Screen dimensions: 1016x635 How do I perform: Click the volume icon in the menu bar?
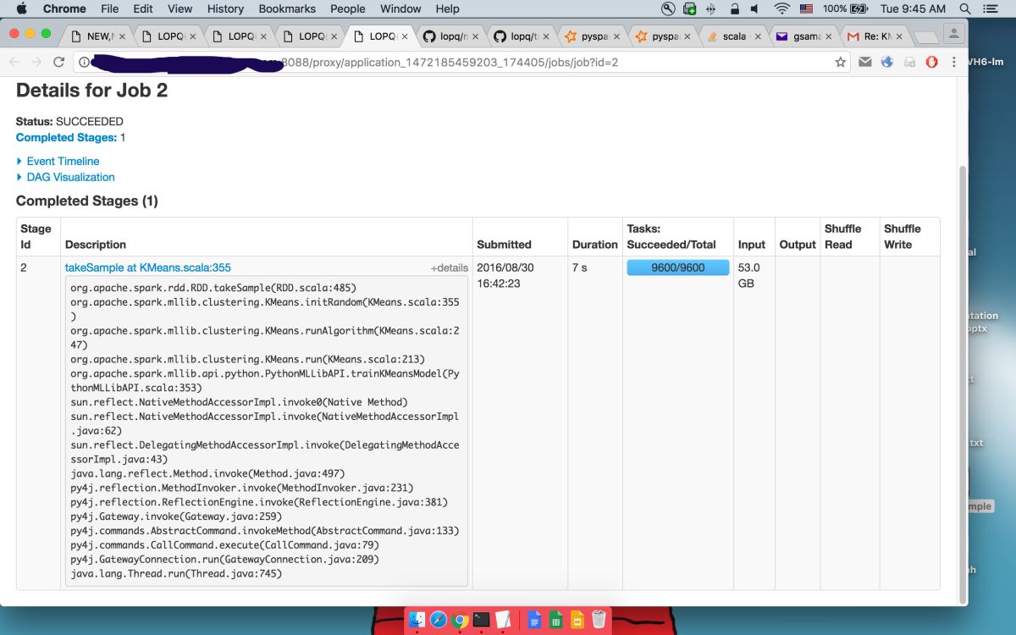754,8
